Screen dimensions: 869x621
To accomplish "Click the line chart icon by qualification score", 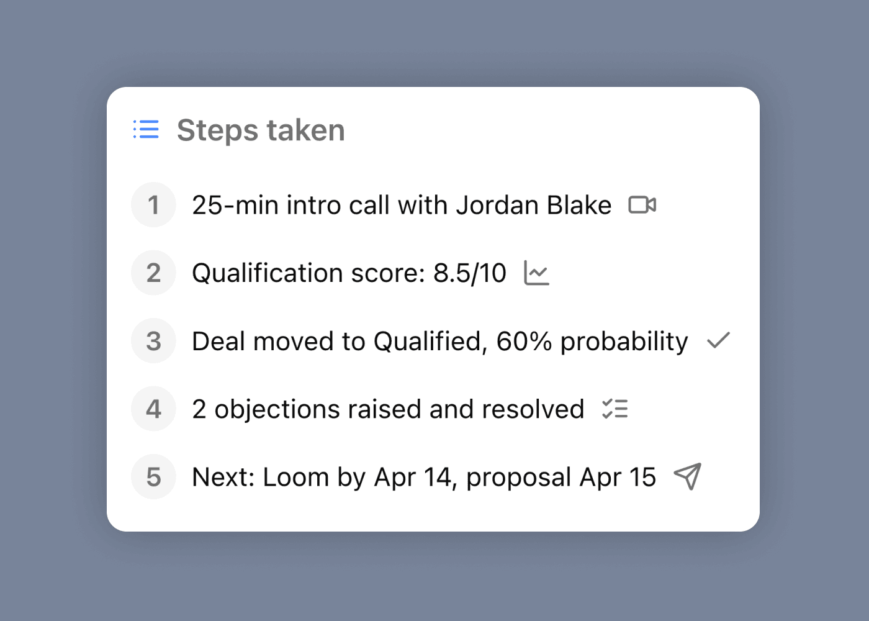I will (x=536, y=273).
